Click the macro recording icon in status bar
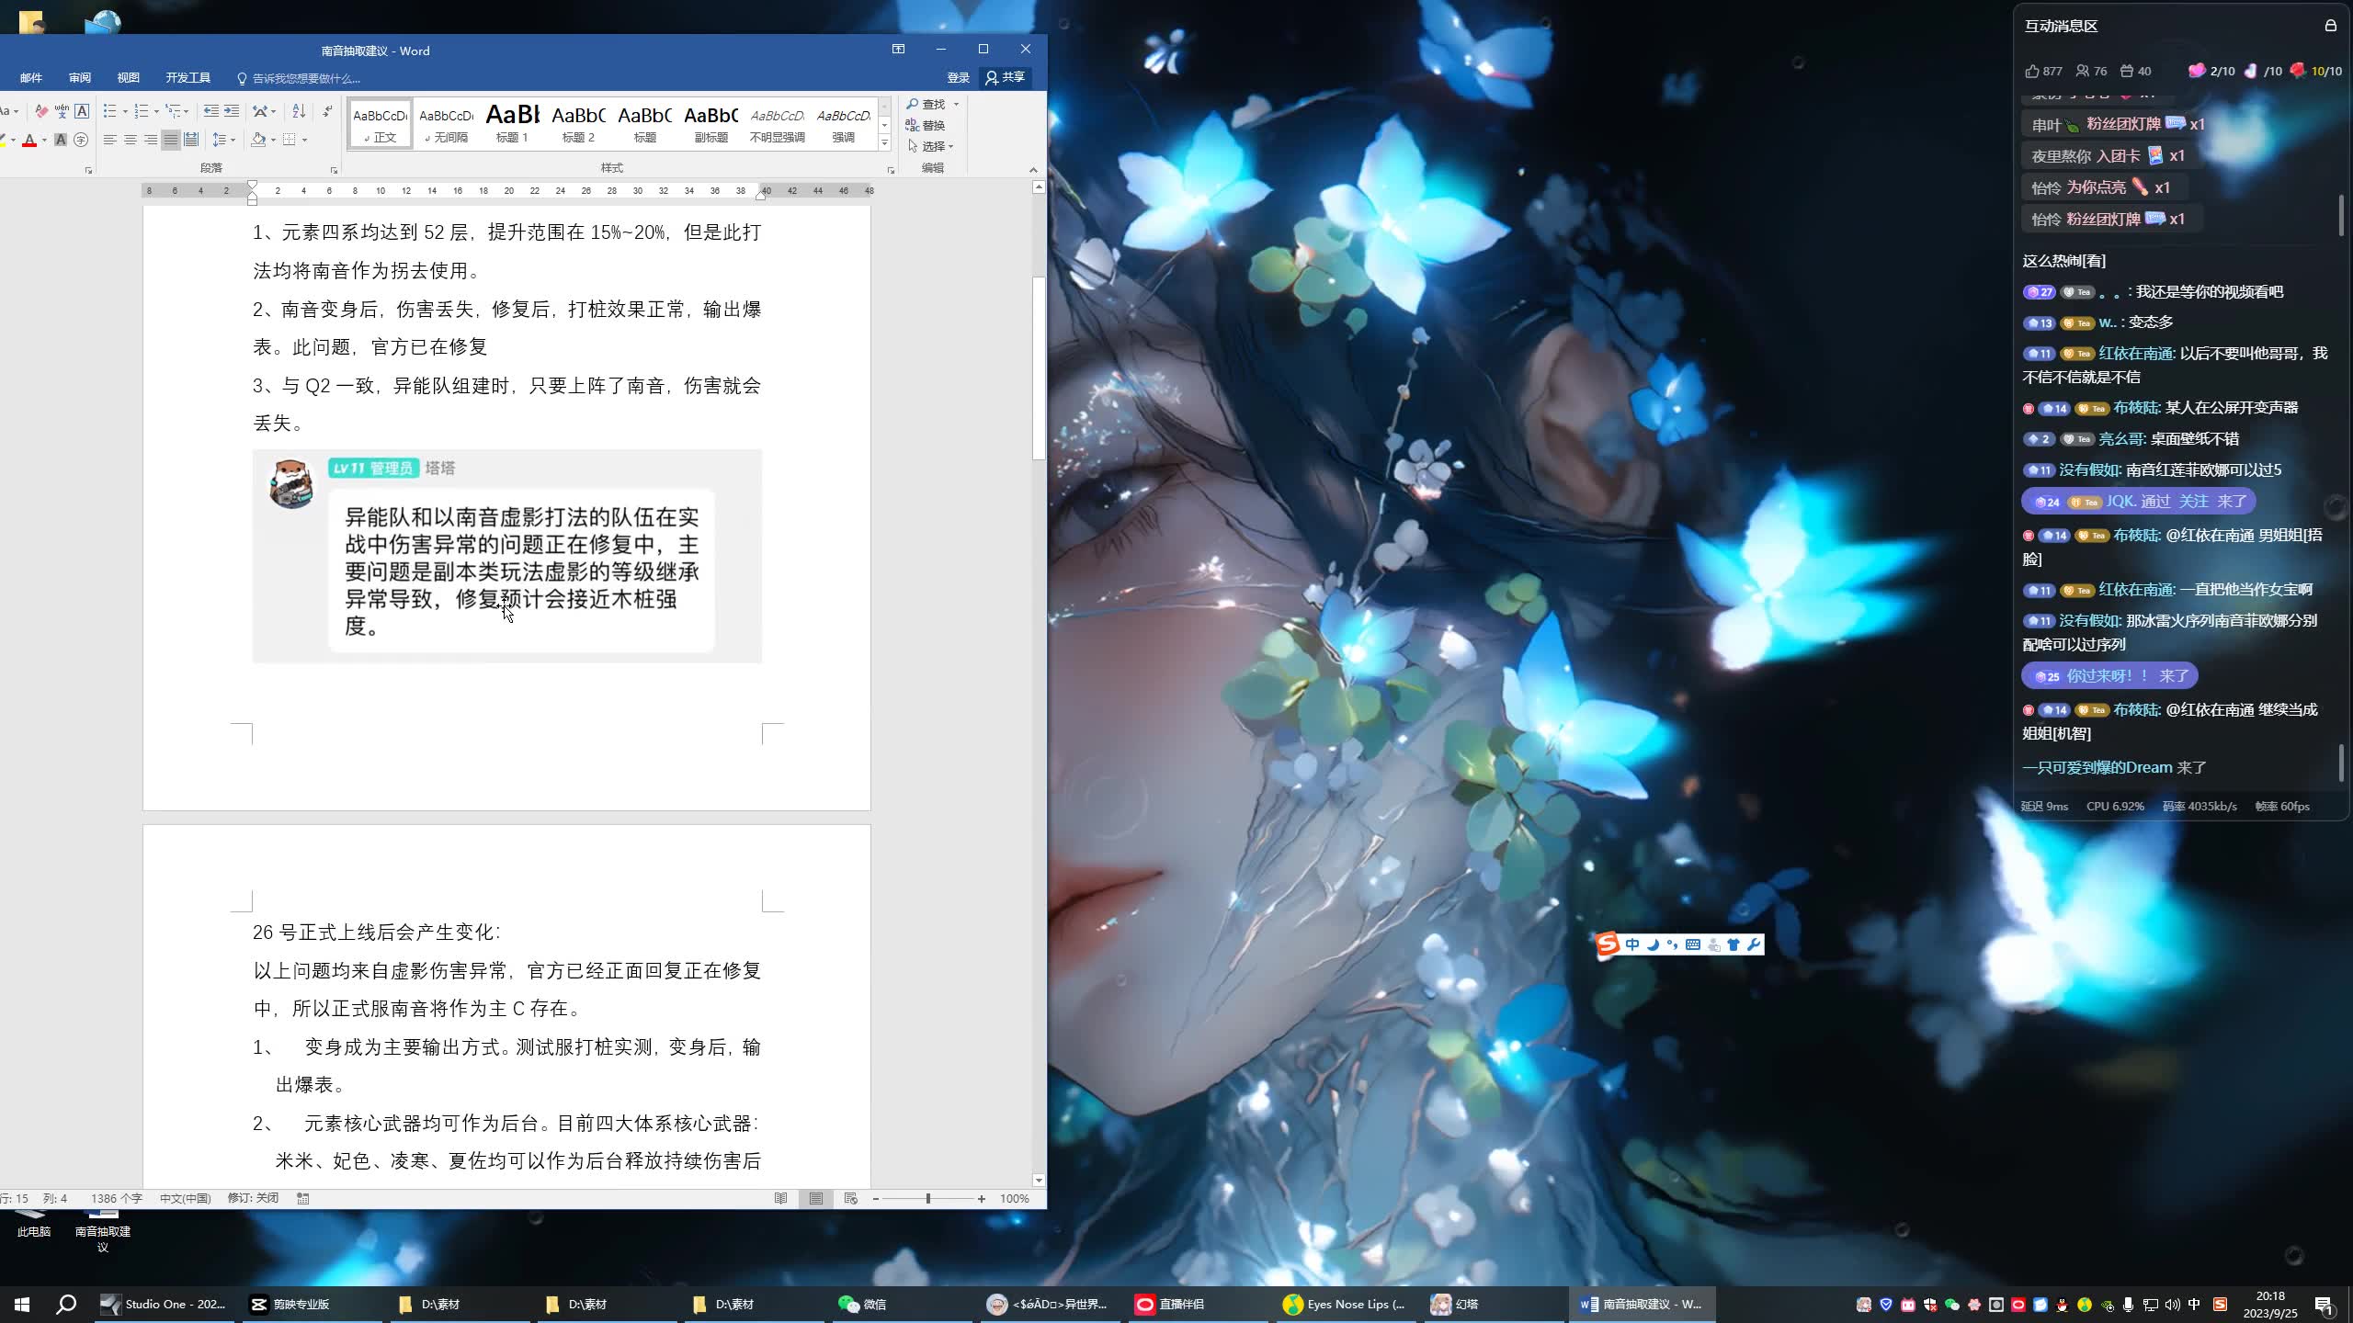 pos(302,1198)
